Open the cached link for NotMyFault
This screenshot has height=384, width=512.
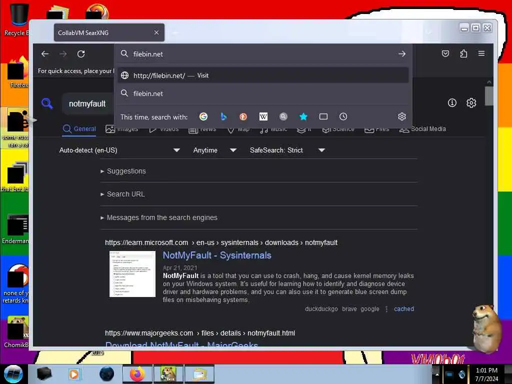pyautogui.click(x=404, y=309)
